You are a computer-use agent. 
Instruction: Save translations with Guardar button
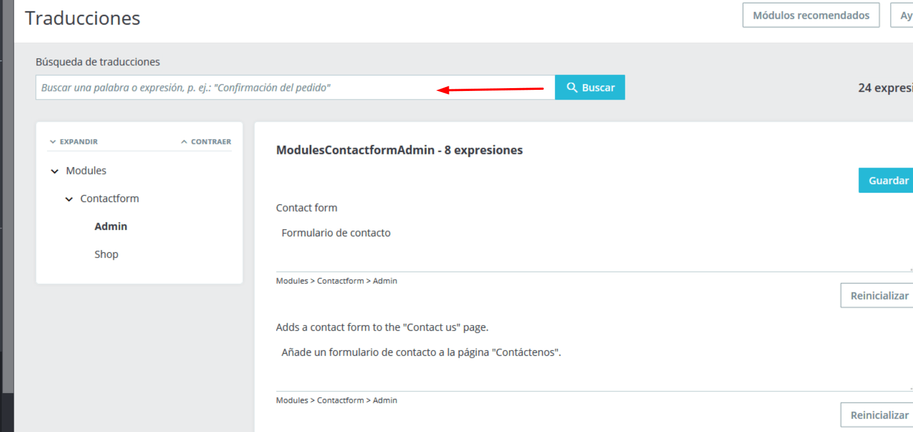[885, 180]
